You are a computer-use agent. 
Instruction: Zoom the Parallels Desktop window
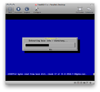[13, 5]
